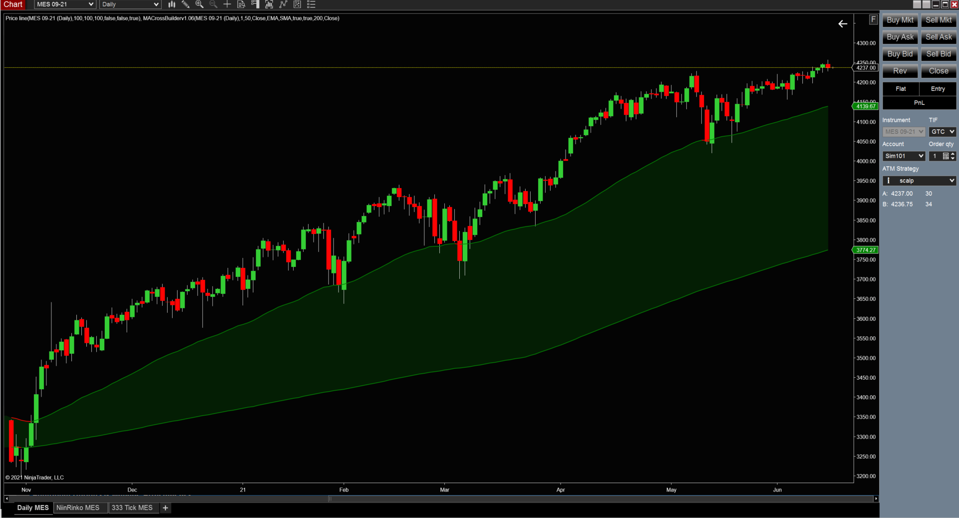Open the Daily interval selector
Screen dimensions: 959x518
tap(130, 4)
